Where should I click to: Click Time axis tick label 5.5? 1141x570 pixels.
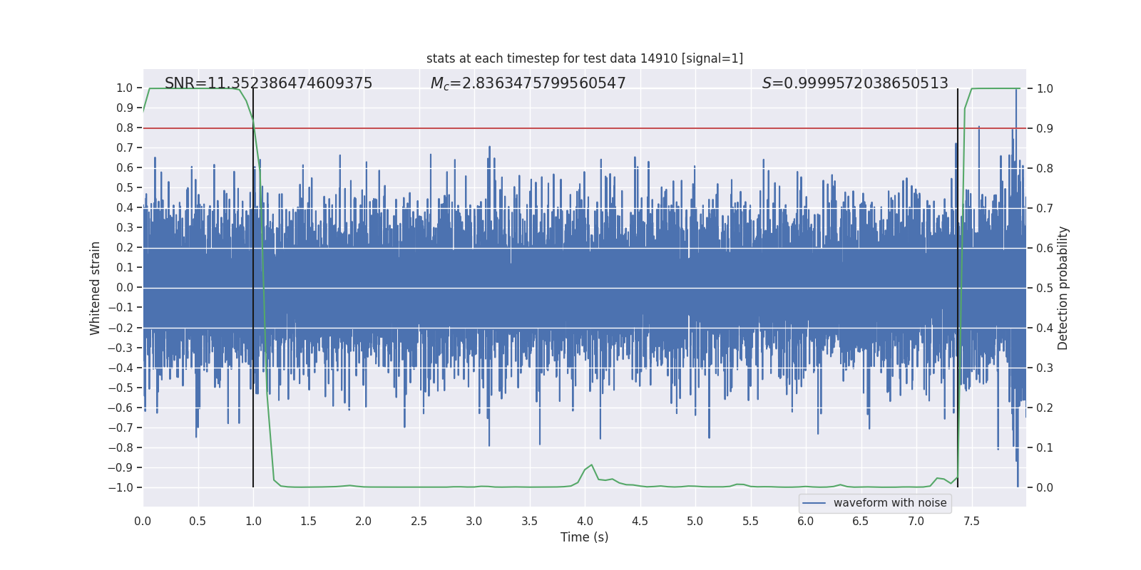pos(750,521)
